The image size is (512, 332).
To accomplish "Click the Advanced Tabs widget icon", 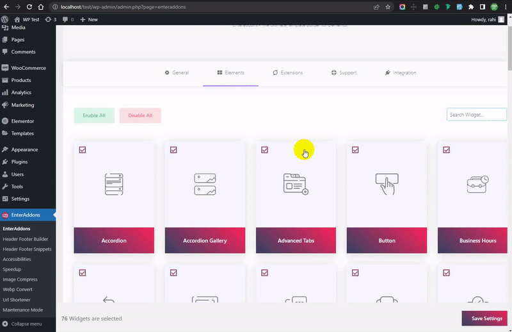I will point(296,184).
